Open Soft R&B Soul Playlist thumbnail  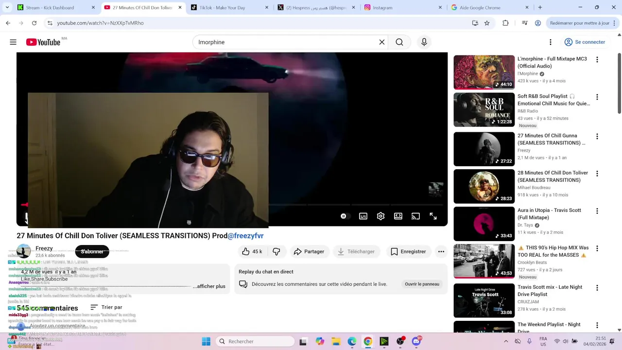[484, 110]
